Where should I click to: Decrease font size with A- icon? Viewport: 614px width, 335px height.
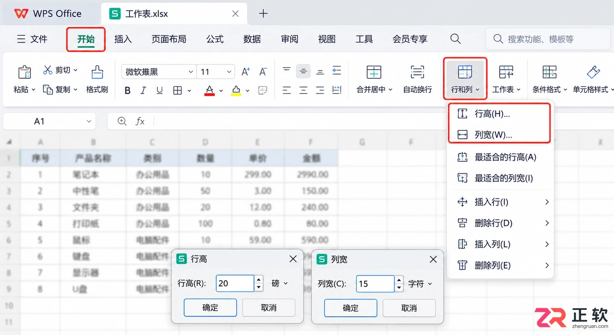point(263,72)
